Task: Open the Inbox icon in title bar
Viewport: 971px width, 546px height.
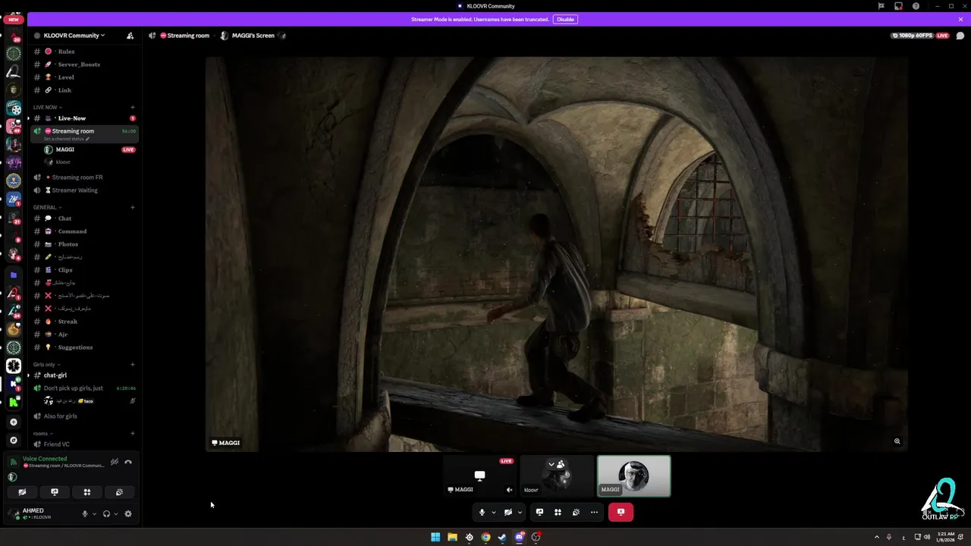Action: coord(898,6)
